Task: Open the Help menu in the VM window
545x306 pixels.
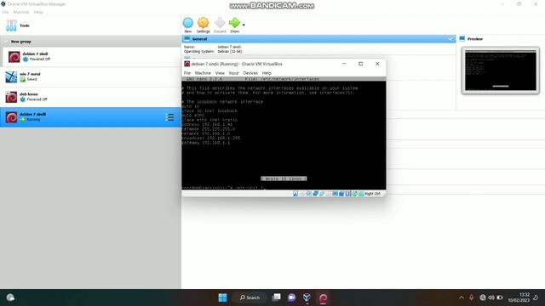Action: tap(267, 73)
